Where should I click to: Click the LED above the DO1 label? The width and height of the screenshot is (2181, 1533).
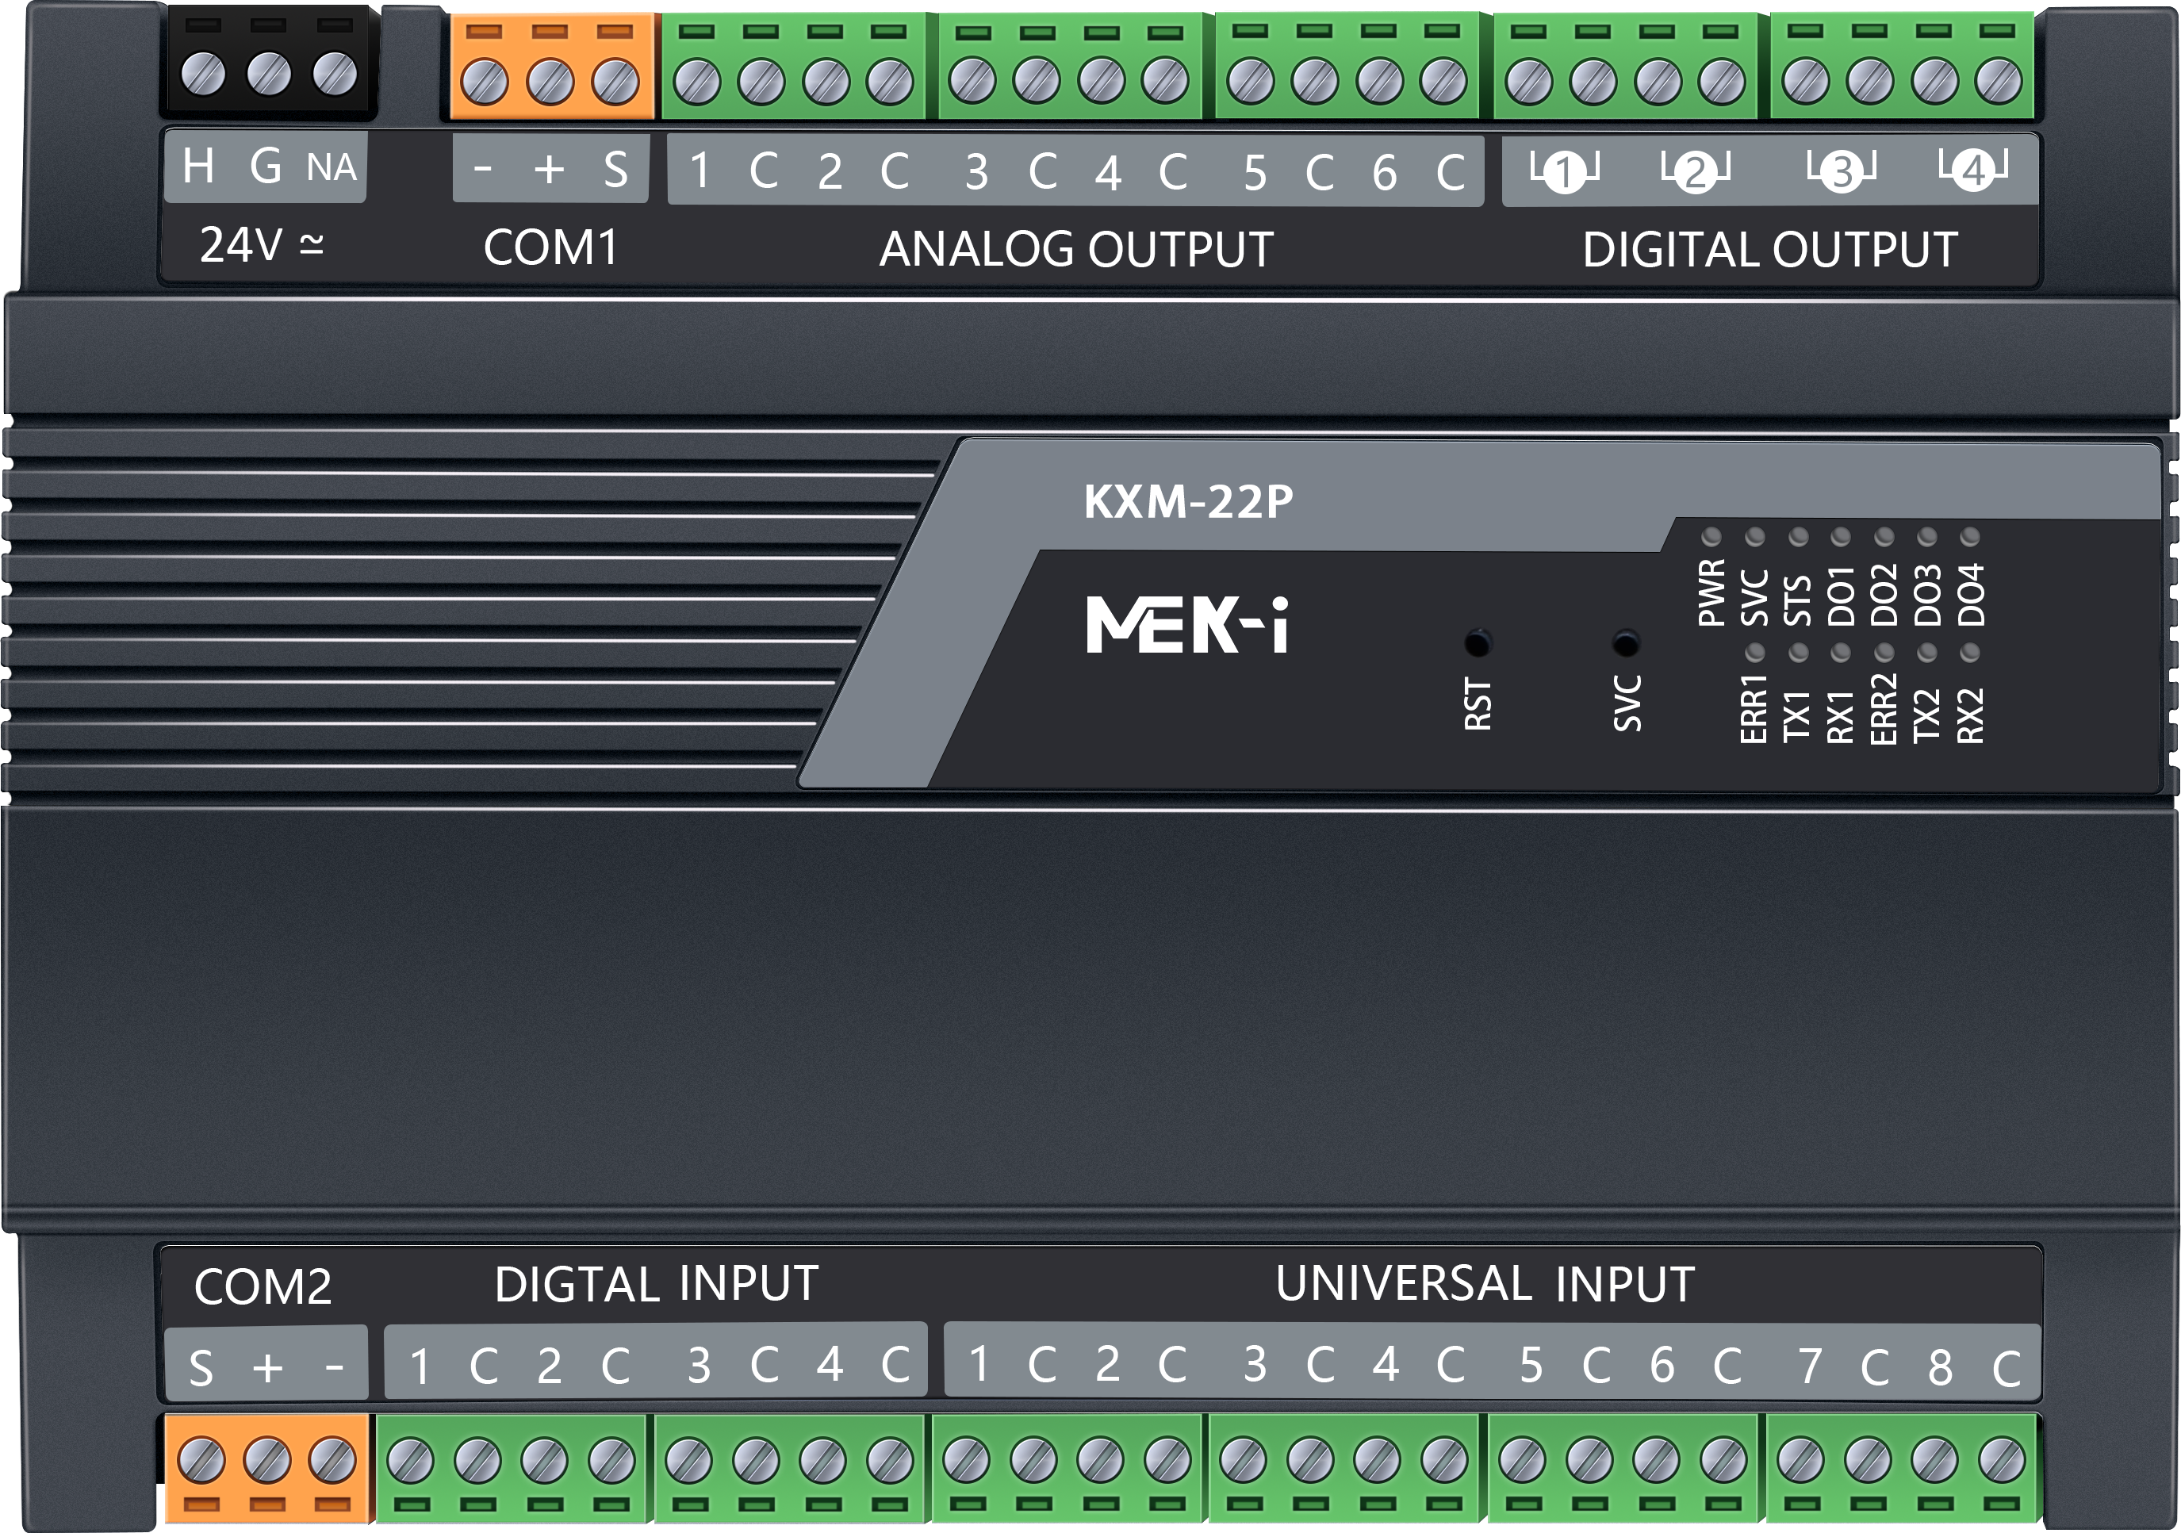[x=1841, y=538]
